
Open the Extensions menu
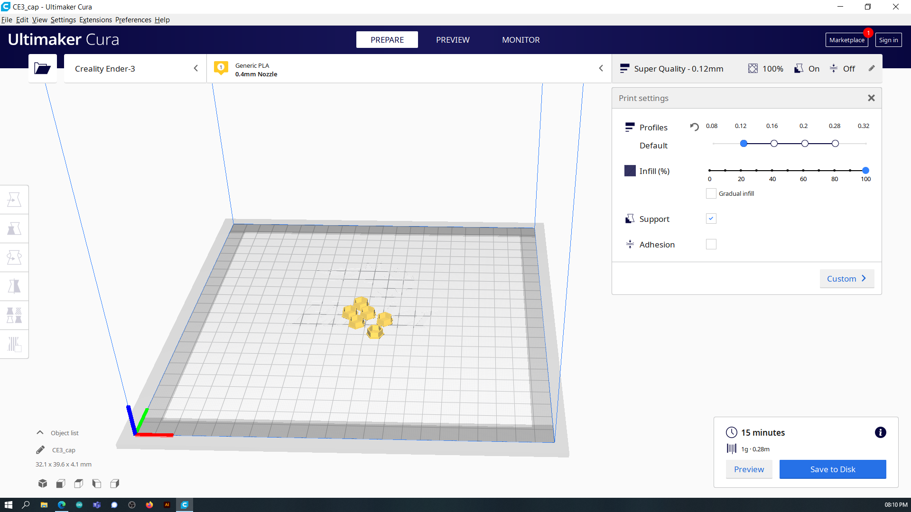(95, 19)
